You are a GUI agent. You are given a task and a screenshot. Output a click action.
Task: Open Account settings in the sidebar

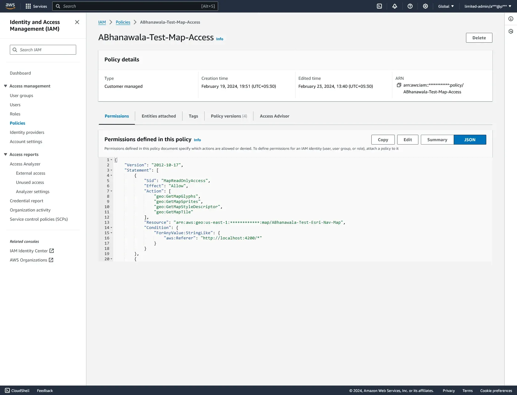pos(26,141)
